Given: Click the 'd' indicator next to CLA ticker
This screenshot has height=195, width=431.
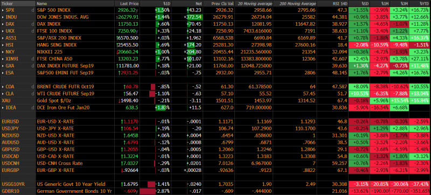Looking at the screenshot, I should 33,94.
